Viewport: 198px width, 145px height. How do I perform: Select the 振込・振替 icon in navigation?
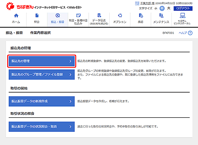coord(58,15)
